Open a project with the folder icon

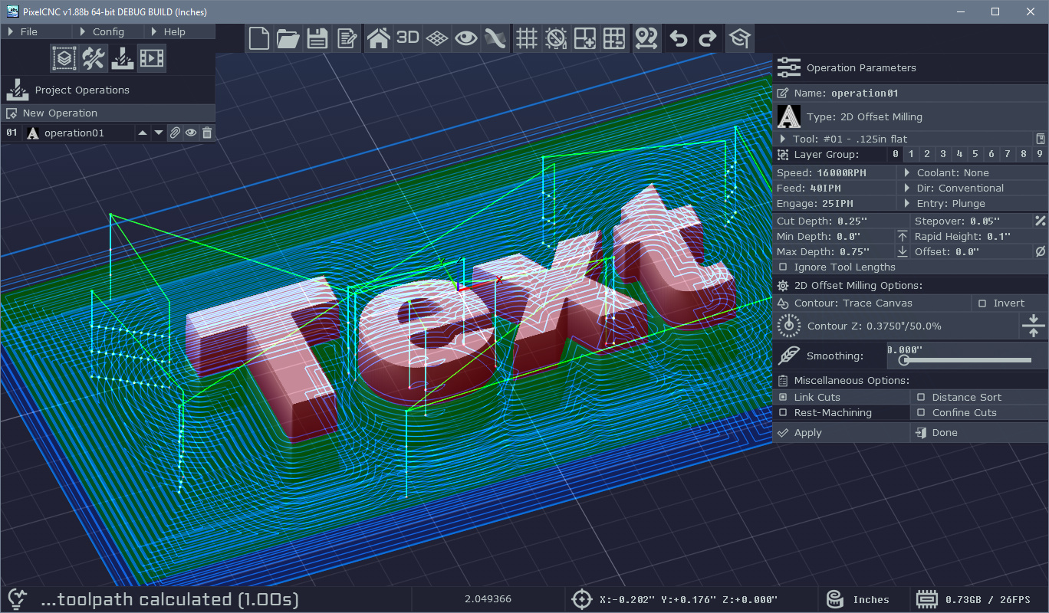point(288,38)
